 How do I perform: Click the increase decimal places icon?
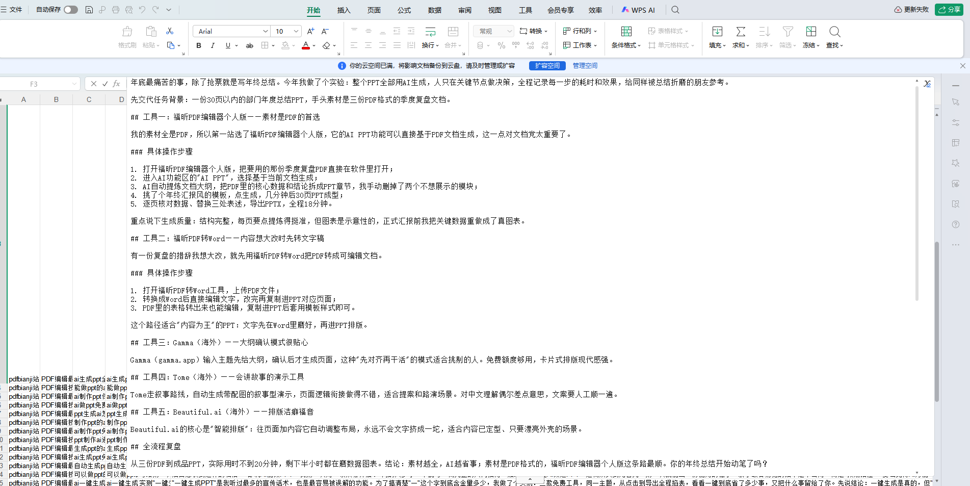[x=530, y=45]
